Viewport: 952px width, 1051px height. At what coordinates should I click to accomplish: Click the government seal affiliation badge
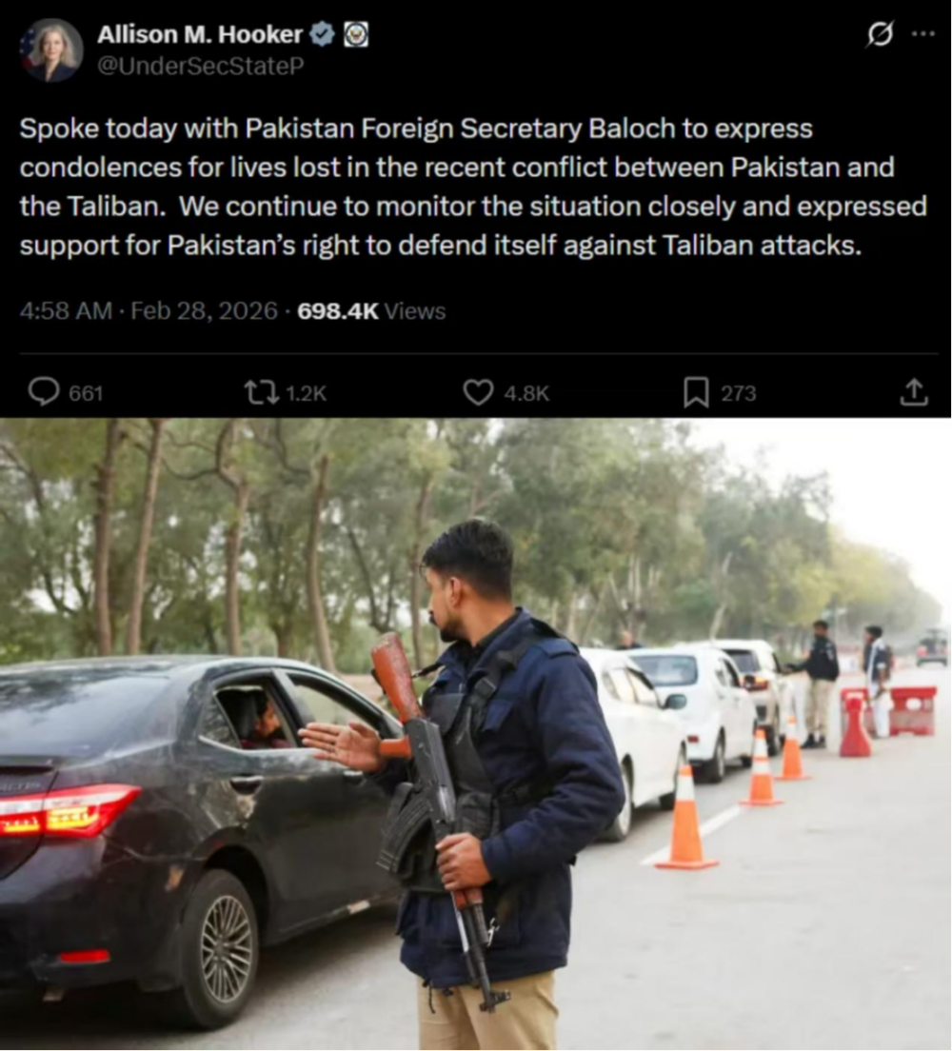tap(356, 34)
